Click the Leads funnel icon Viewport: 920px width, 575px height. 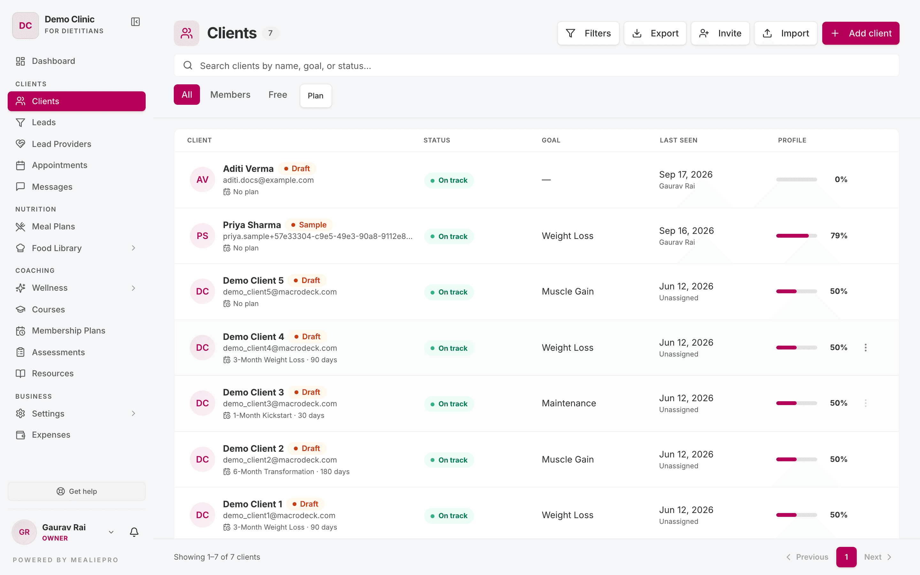click(x=20, y=122)
